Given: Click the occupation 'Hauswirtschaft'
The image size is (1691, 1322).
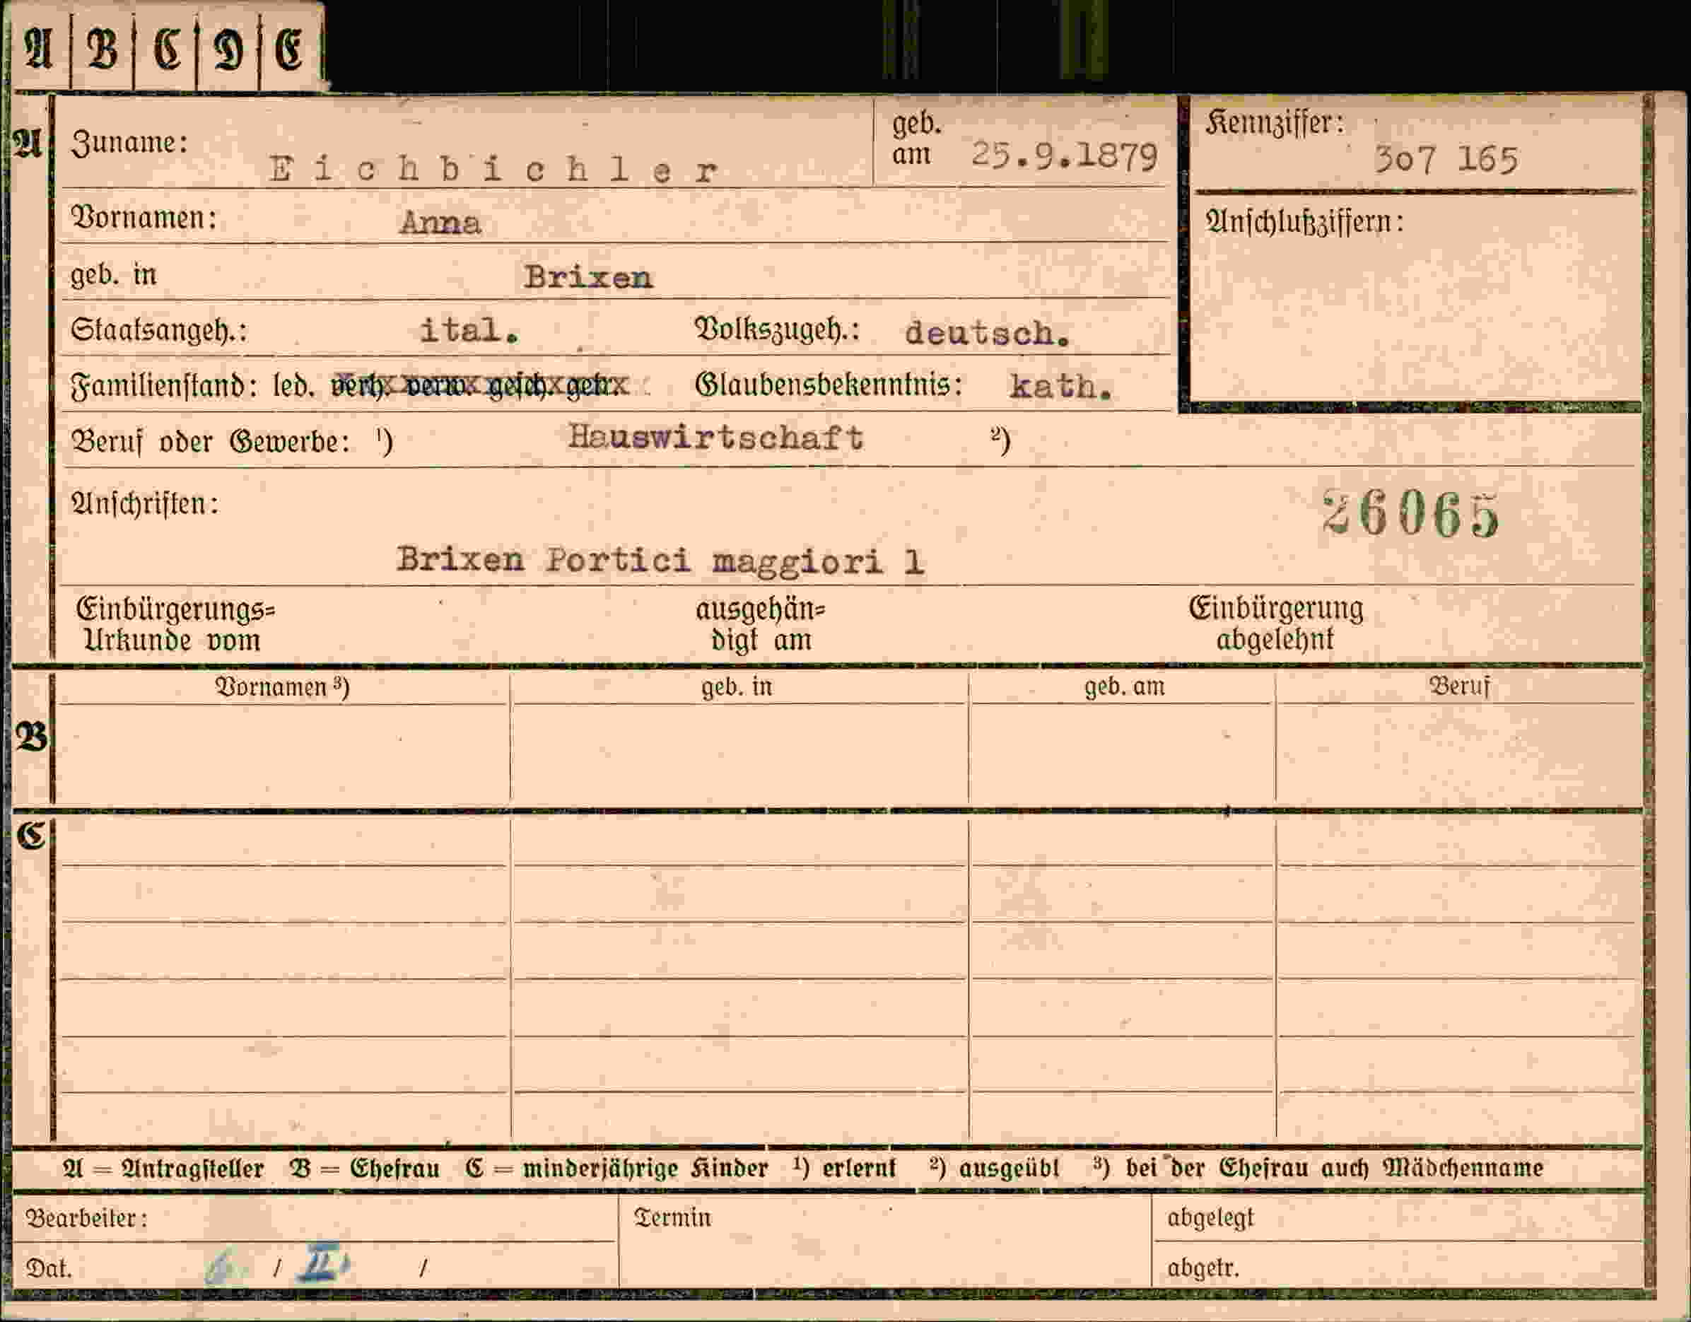Looking at the screenshot, I should pos(715,438).
